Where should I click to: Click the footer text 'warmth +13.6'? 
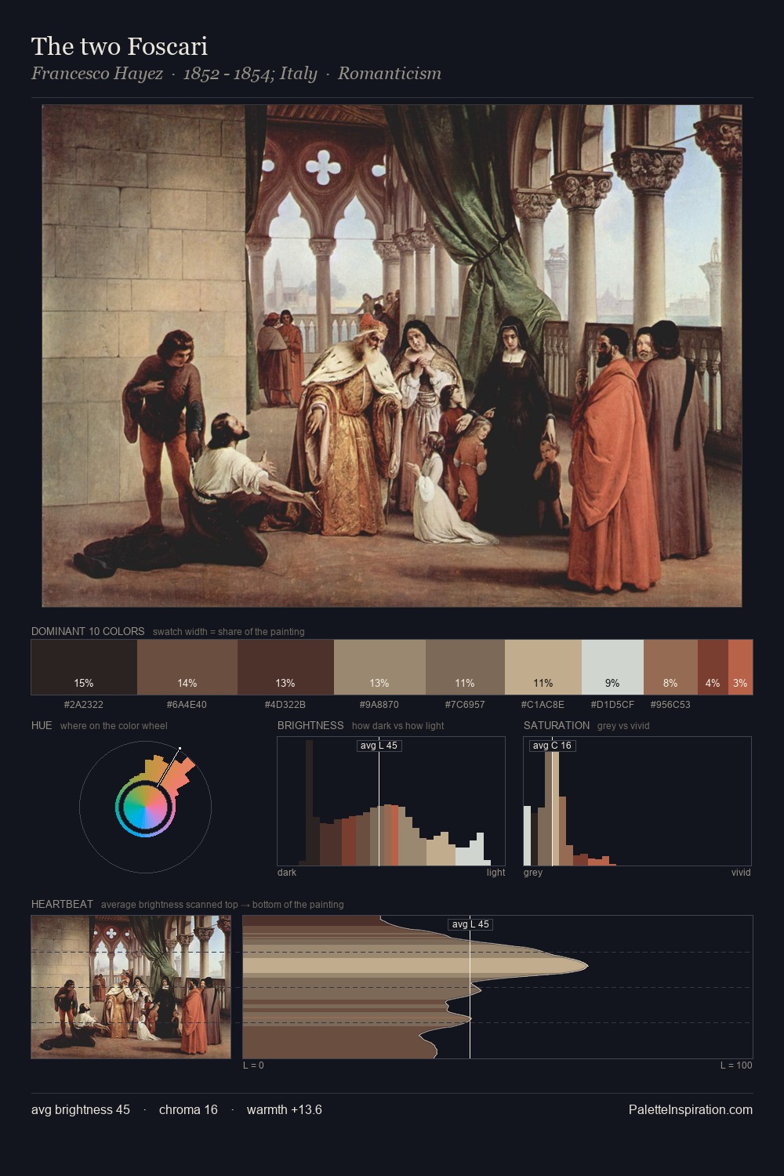click(285, 1109)
